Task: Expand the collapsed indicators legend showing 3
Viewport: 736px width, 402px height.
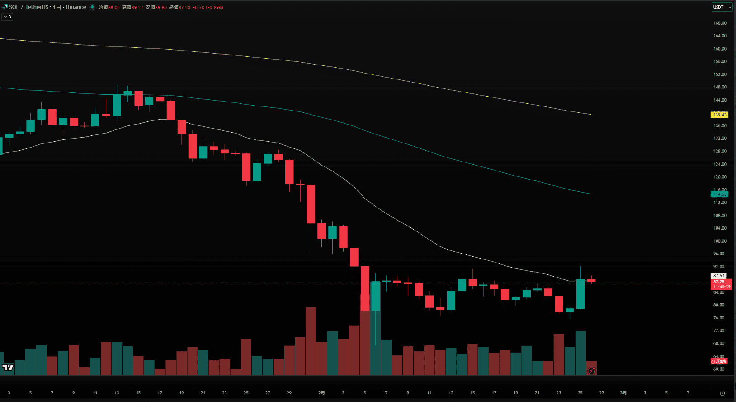Action: pos(7,17)
